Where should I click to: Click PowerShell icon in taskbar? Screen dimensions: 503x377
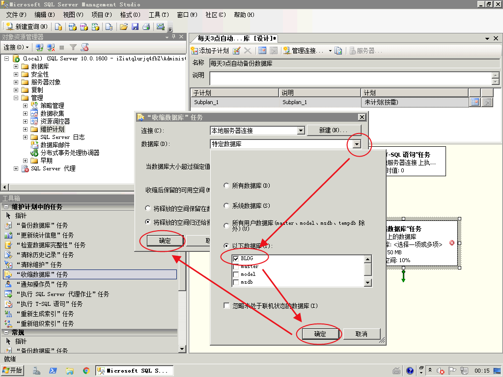click(53, 371)
